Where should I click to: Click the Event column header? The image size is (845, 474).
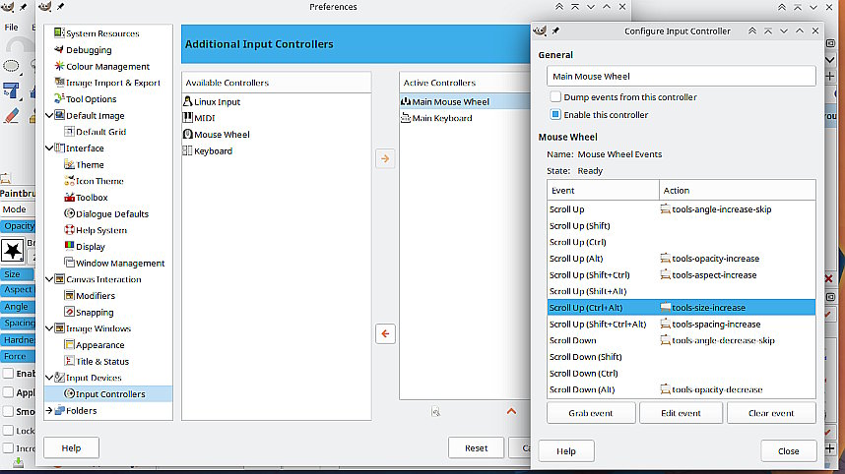click(603, 191)
